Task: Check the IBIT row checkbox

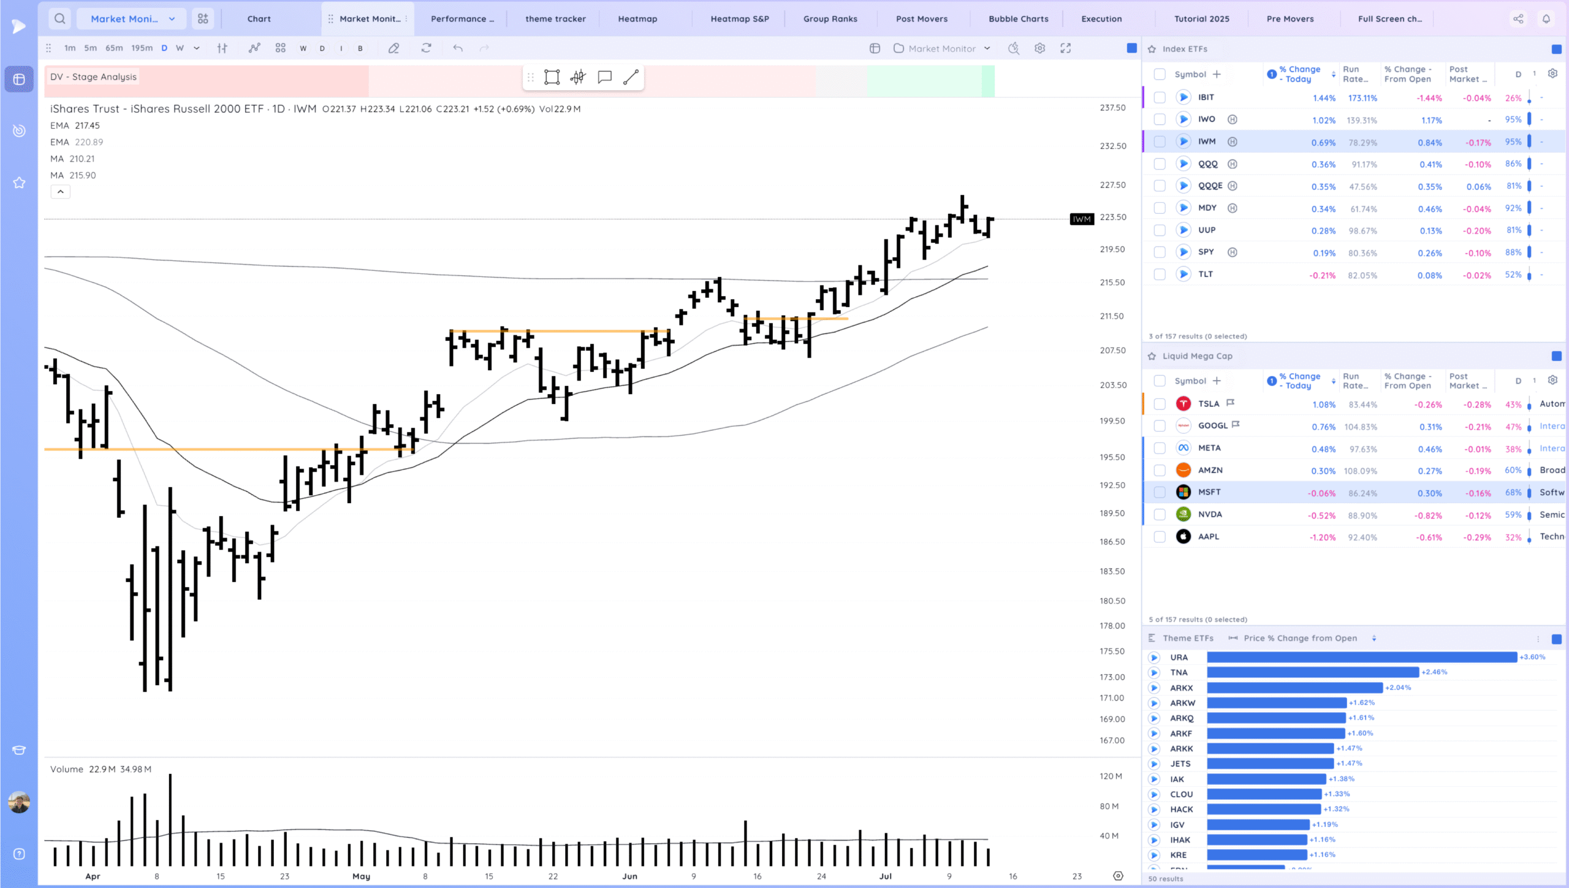Action: point(1159,97)
